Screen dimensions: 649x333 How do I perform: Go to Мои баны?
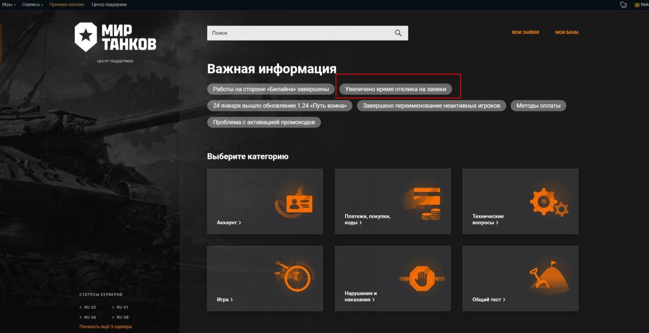(567, 32)
